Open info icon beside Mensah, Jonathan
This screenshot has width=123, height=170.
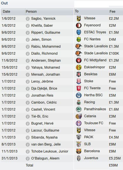(28, 75)
